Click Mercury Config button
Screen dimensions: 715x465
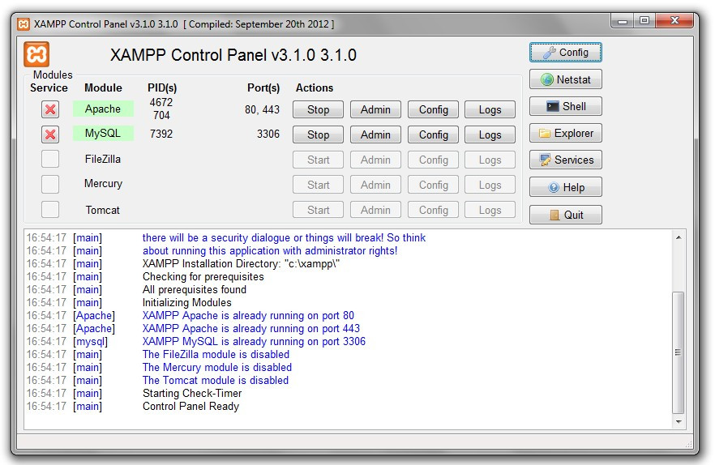coord(433,185)
